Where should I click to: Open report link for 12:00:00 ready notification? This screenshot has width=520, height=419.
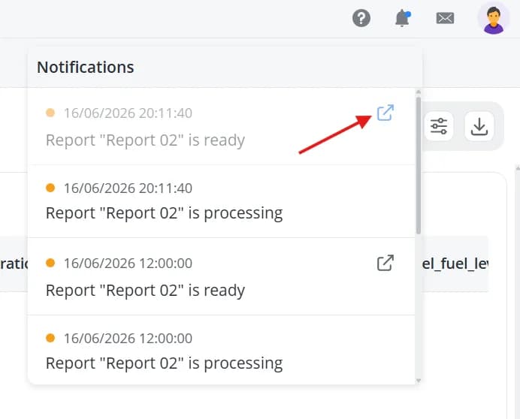tap(385, 263)
